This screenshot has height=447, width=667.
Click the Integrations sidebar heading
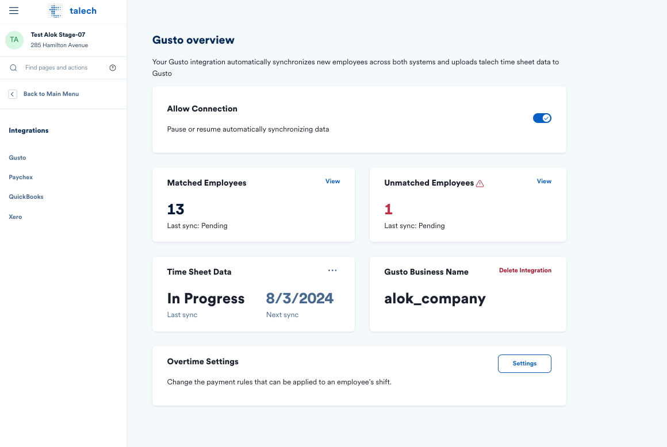pos(29,130)
